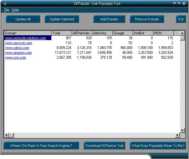Click Where I Do Rank In Free Search Engines button
The height and width of the screenshot is (159, 189).
41,146
